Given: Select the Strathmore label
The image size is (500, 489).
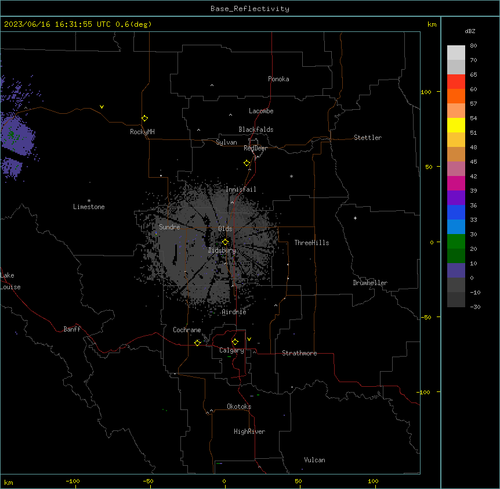Looking at the screenshot, I should pos(299,353).
